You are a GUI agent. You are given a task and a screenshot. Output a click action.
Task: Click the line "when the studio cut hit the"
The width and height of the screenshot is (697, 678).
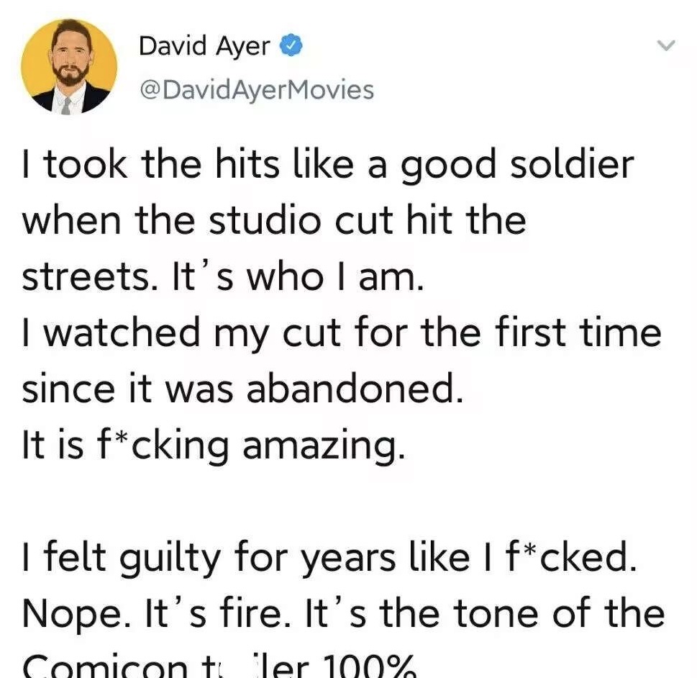(274, 220)
